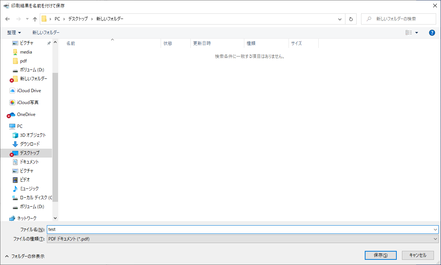Viewport: 441px width, 265px height.
Task: Open Help via the question mark icon
Action: click(x=432, y=32)
